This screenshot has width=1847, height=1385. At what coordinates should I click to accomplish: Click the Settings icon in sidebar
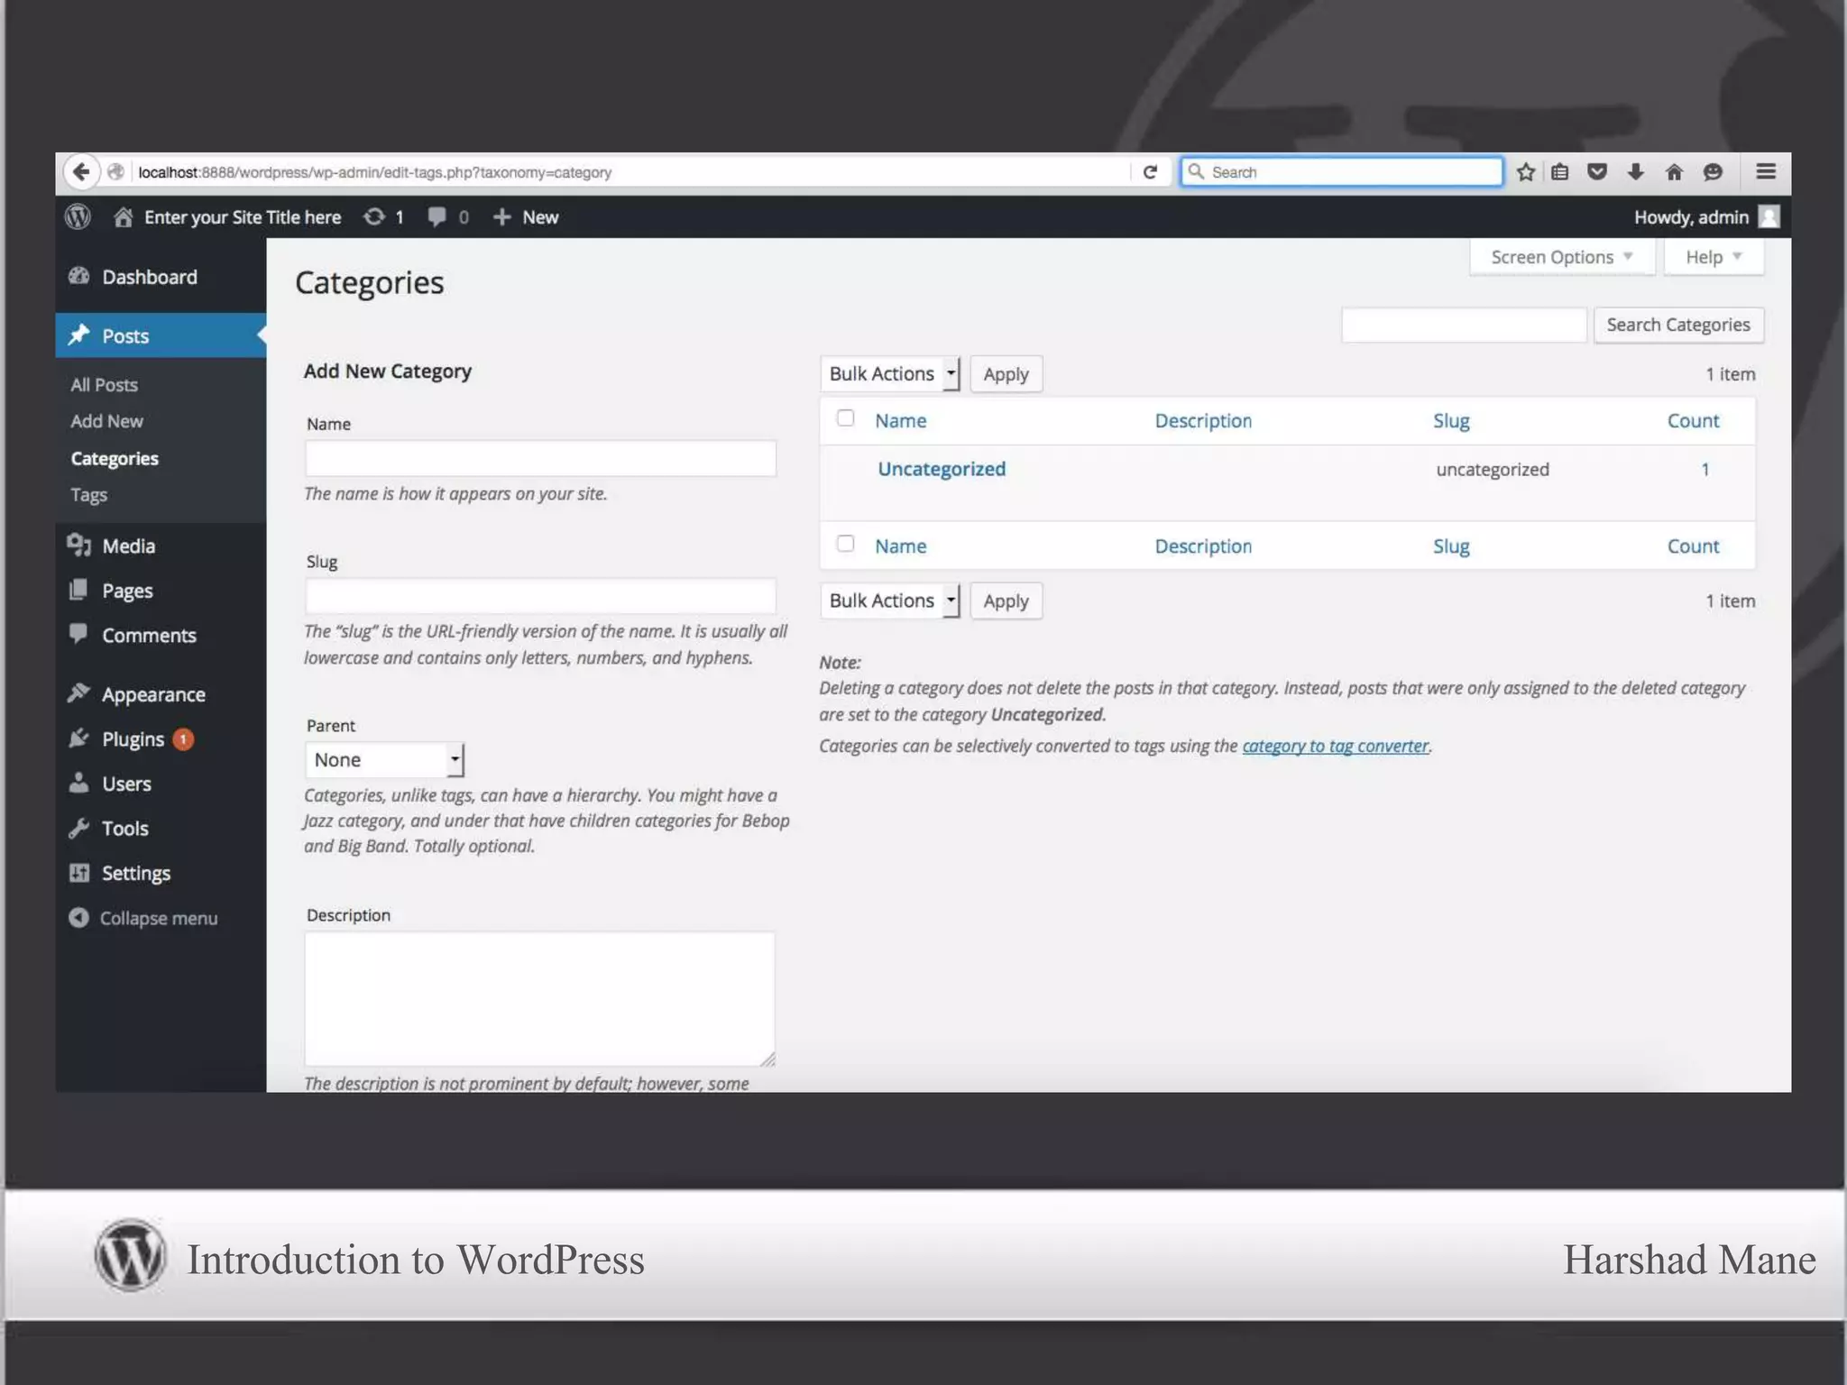pos(79,872)
